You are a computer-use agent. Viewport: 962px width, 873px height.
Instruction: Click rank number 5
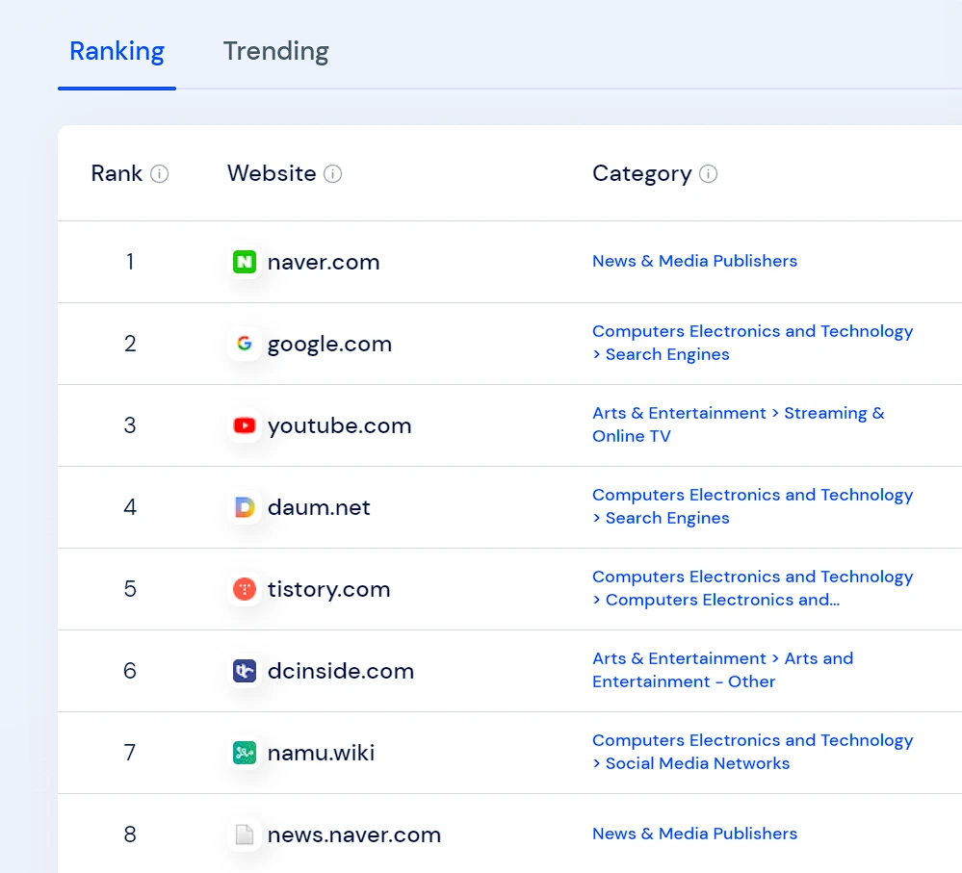pos(130,589)
